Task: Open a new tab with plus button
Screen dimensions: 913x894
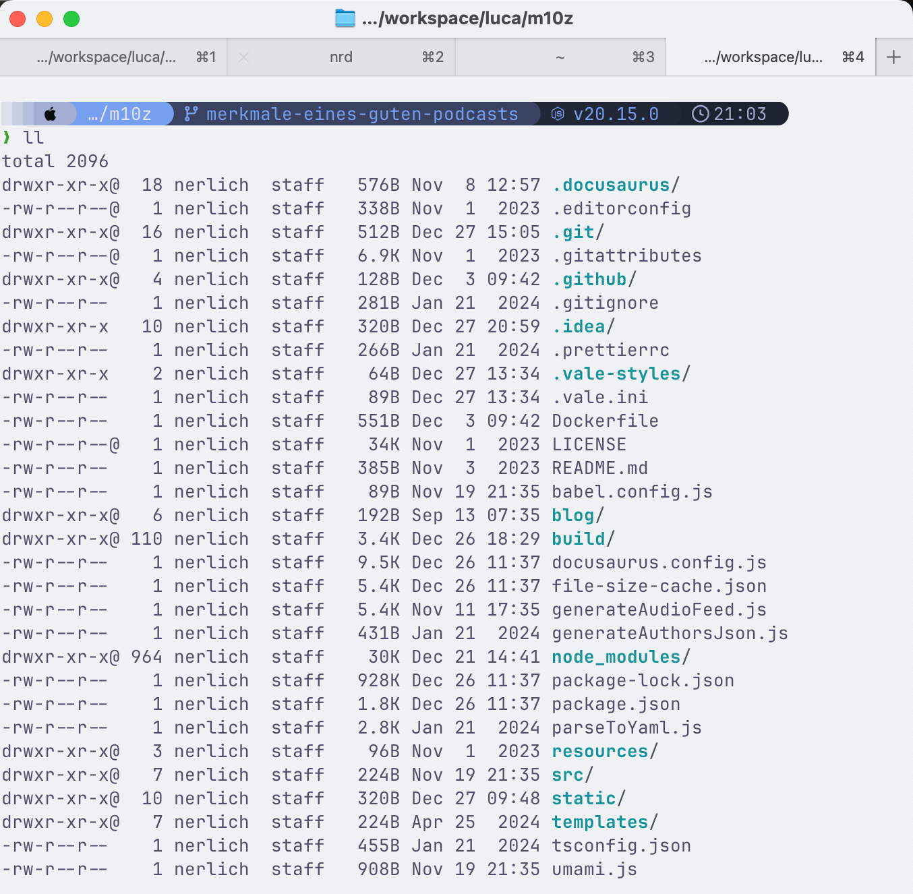Action: pyautogui.click(x=893, y=57)
